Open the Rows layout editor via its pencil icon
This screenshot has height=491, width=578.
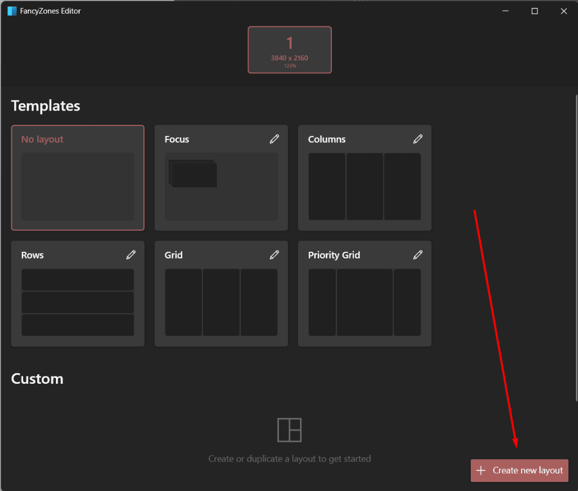[131, 255]
